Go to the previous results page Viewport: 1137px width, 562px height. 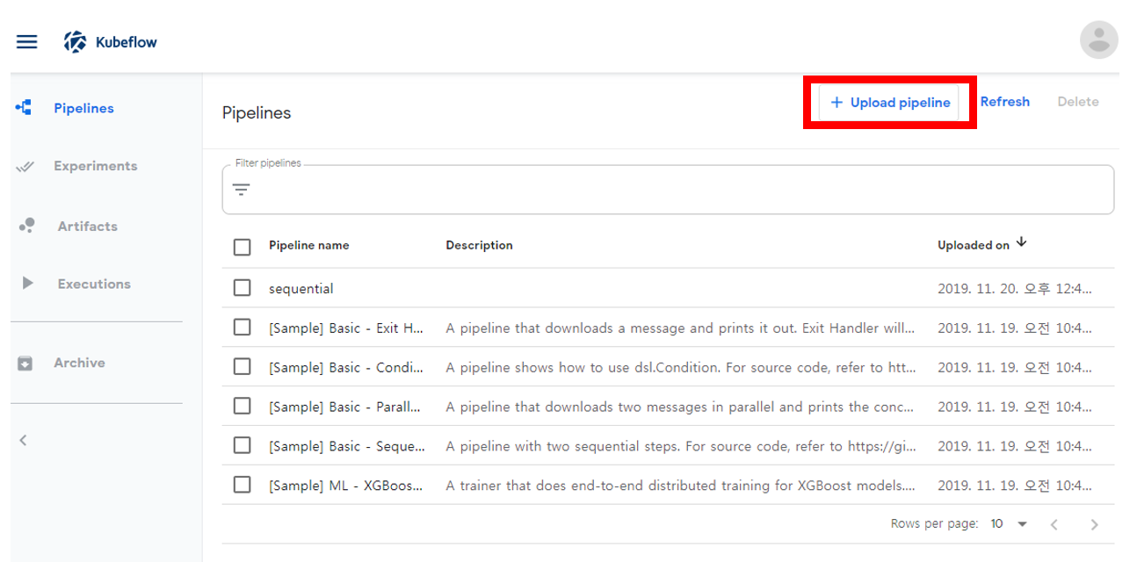coord(1054,524)
